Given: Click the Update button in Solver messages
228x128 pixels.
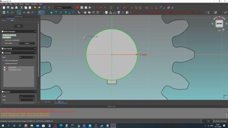Looking at the screenshot, I should (27, 43).
